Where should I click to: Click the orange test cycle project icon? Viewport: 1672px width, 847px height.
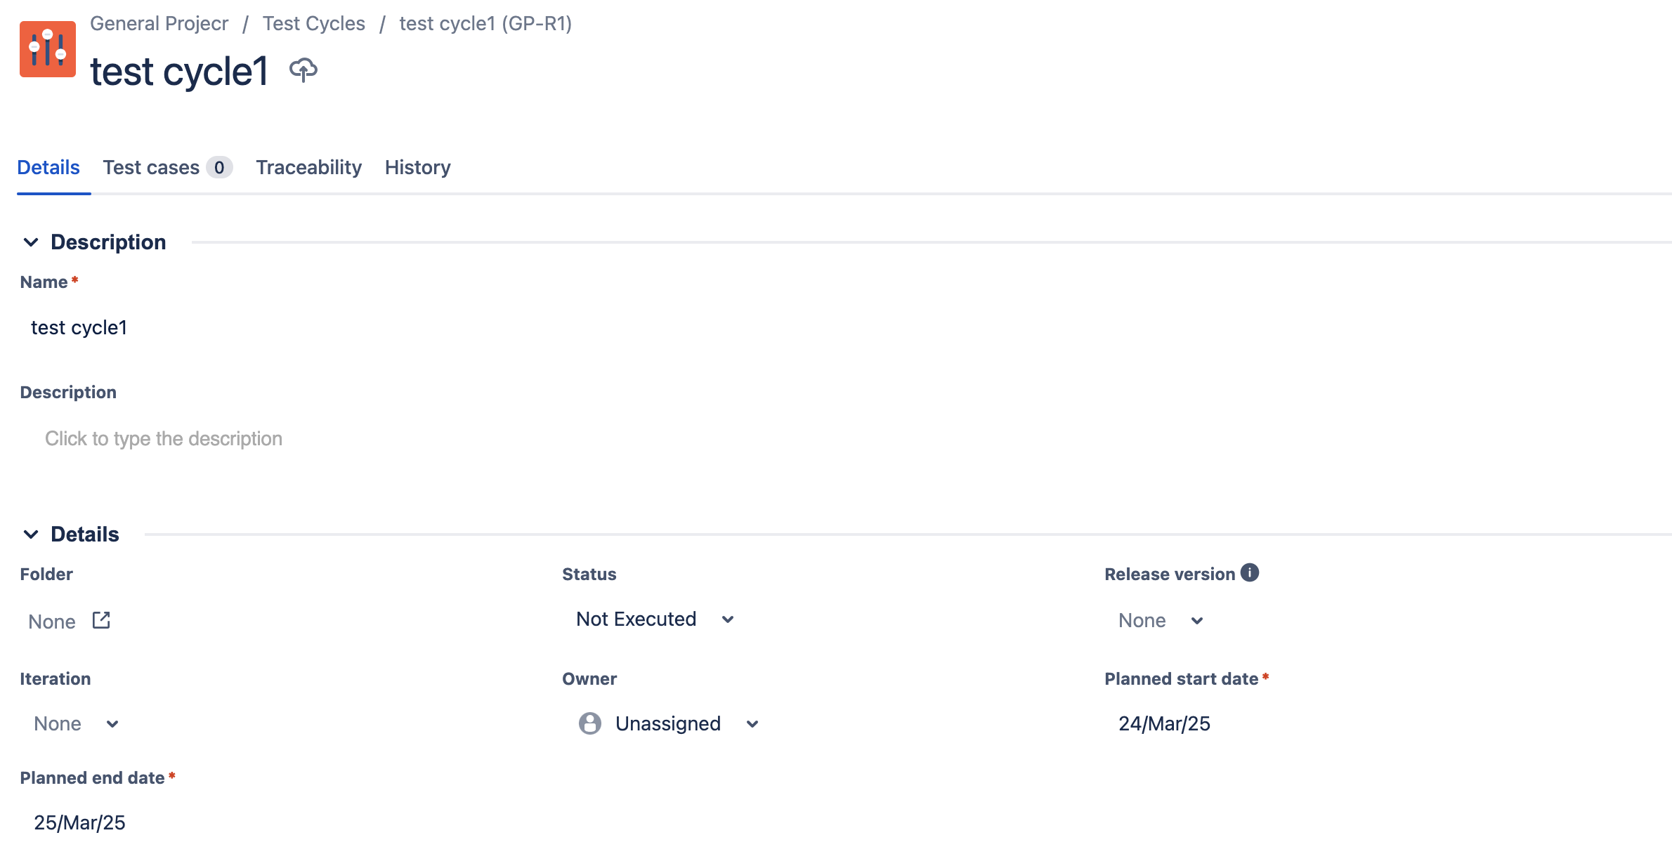(x=46, y=49)
